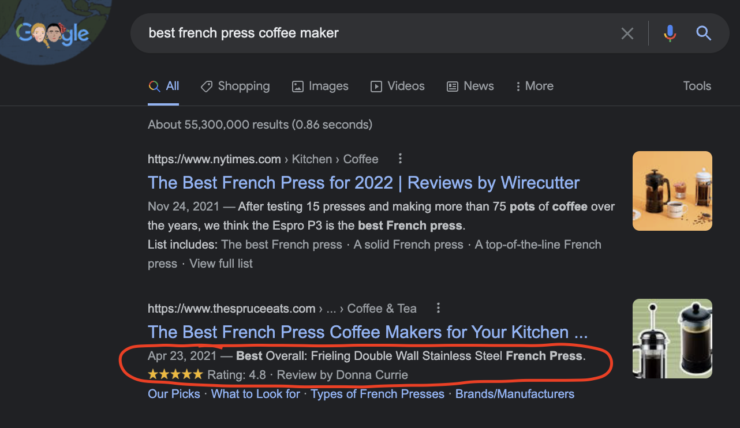Open the Brands/Manufacturers sitelink
This screenshot has width=740, height=428.
tap(515, 394)
